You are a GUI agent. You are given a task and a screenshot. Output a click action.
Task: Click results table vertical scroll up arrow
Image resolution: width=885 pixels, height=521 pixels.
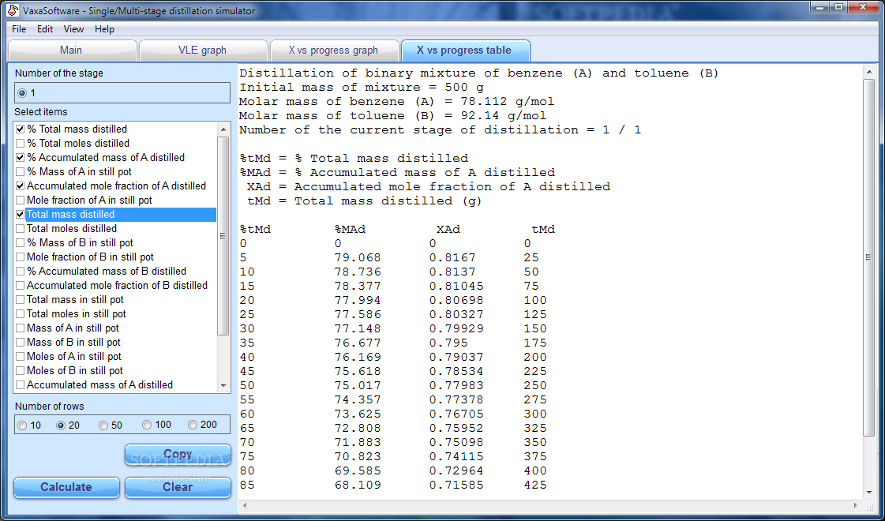tap(868, 73)
